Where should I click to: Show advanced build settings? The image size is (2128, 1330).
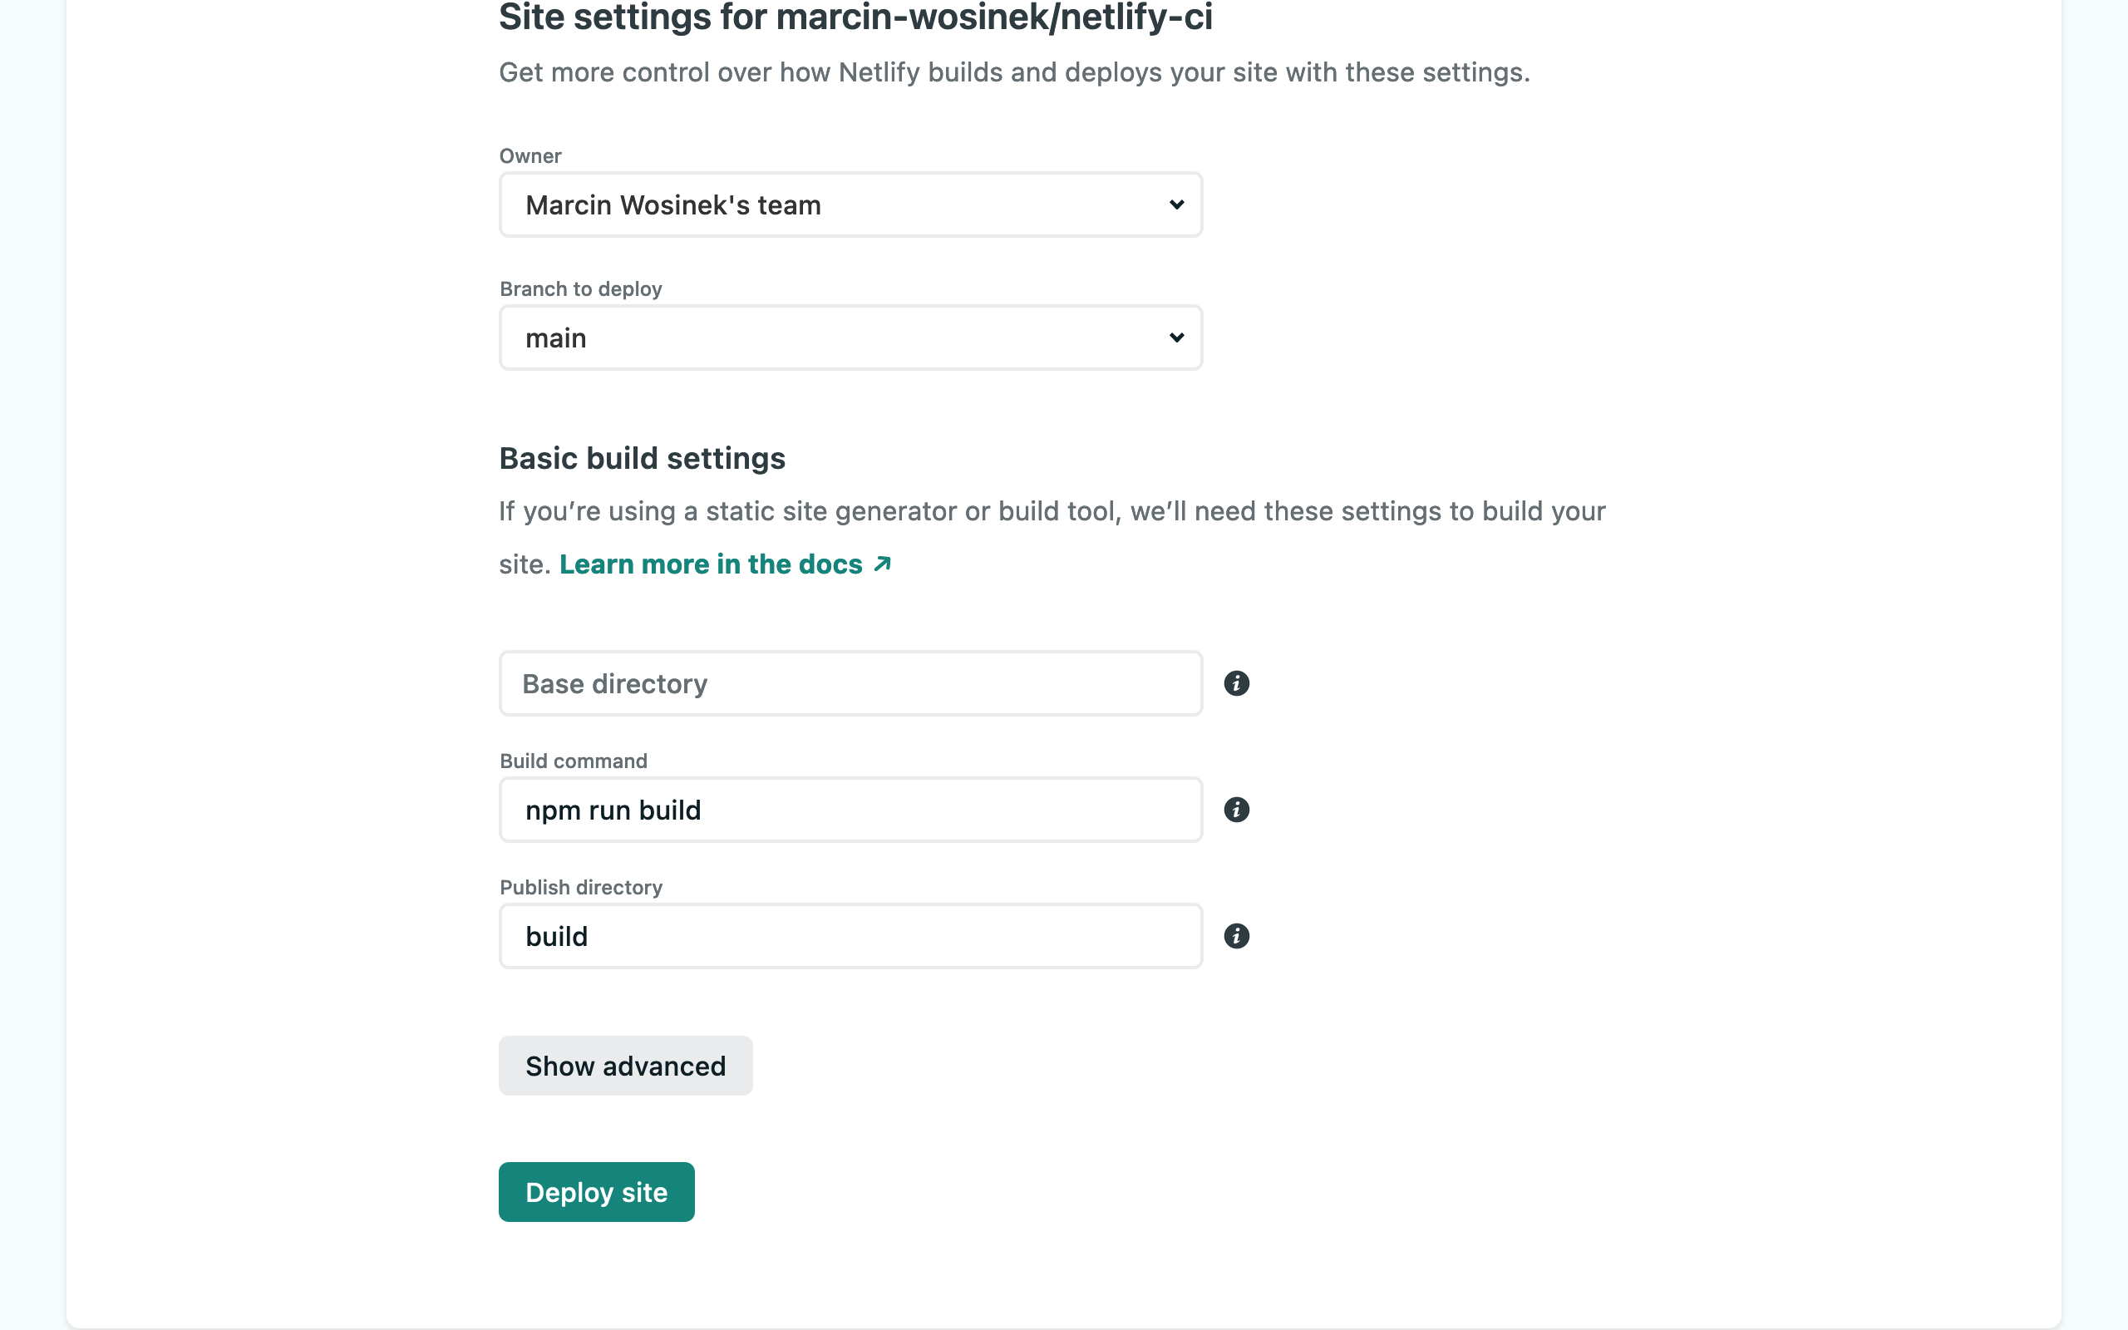coord(625,1066)
